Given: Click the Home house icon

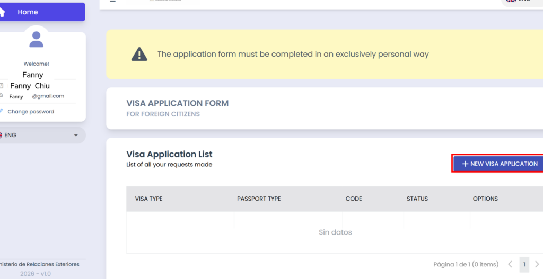Looking at the screenshot, I should pos(3,12).
